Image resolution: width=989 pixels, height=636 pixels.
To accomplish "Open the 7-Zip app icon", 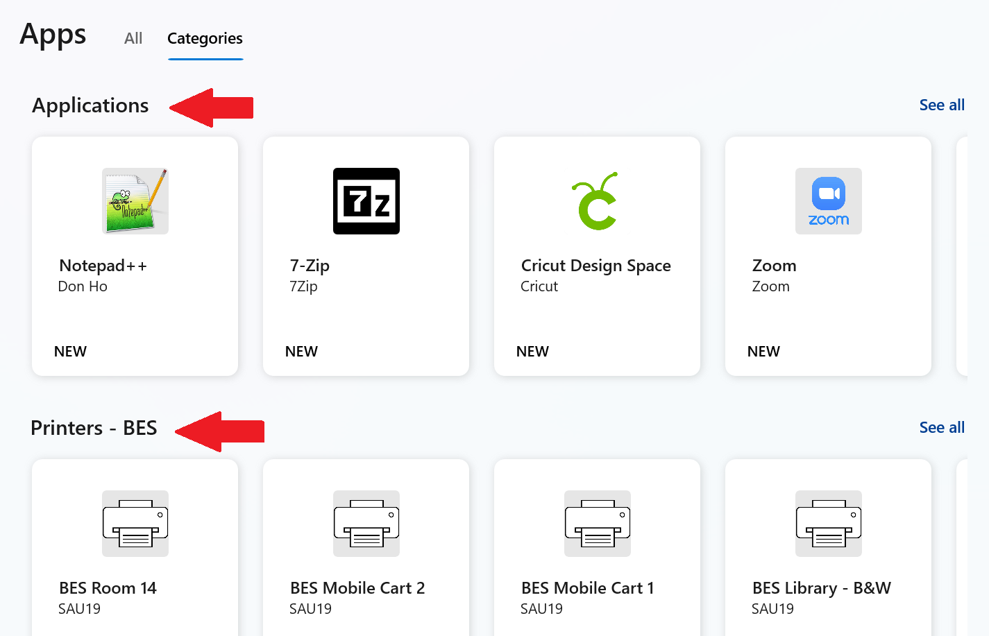I will pyautogui.click(x=366, y=201).
